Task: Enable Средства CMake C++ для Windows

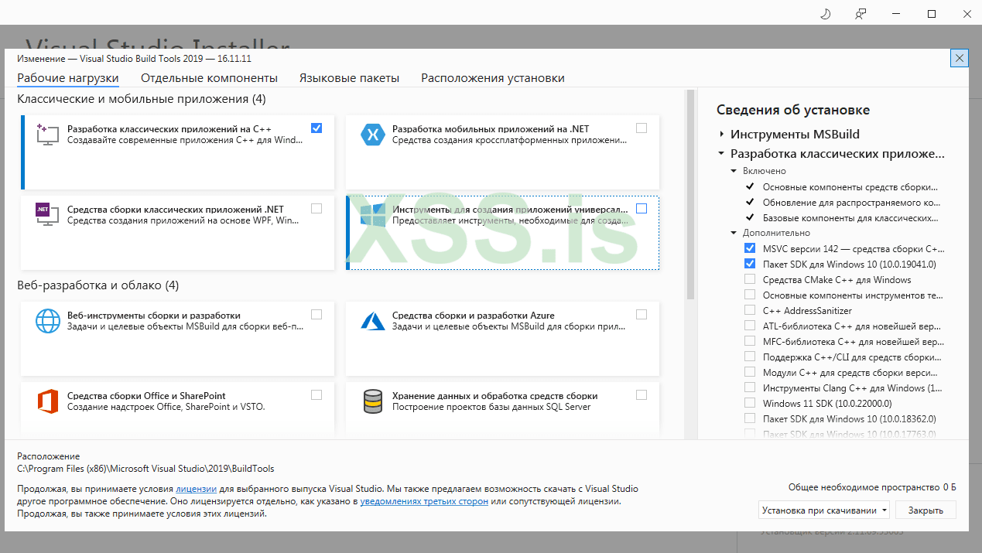Action: point(750,279)
